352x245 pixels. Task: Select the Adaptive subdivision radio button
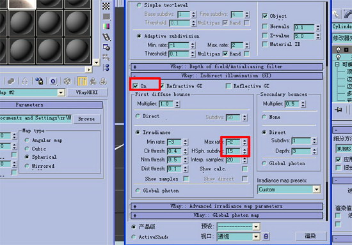(139, 36)
